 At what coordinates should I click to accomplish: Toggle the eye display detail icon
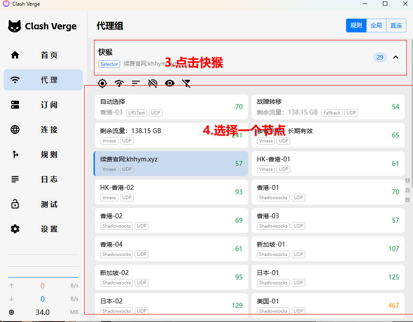tap(170, 83)
